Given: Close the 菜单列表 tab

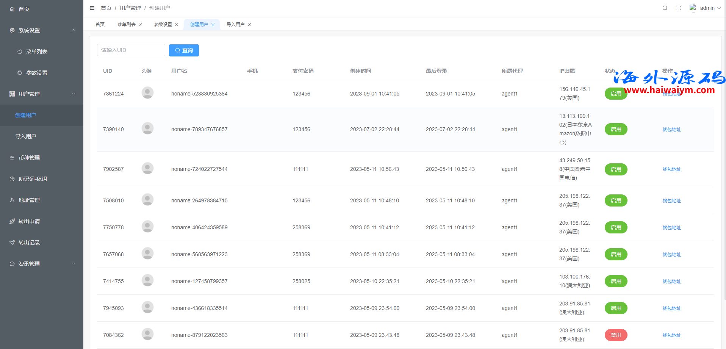Looking at the screenshot, I should [x=140, y=25].
